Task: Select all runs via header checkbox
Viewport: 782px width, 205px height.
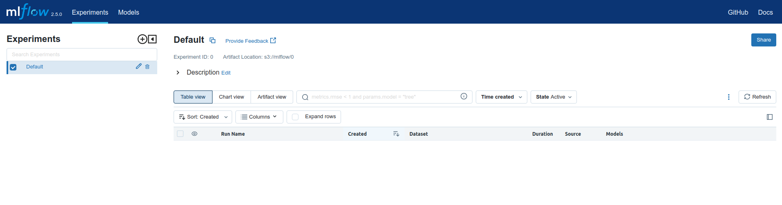Action: pos(180,134)
